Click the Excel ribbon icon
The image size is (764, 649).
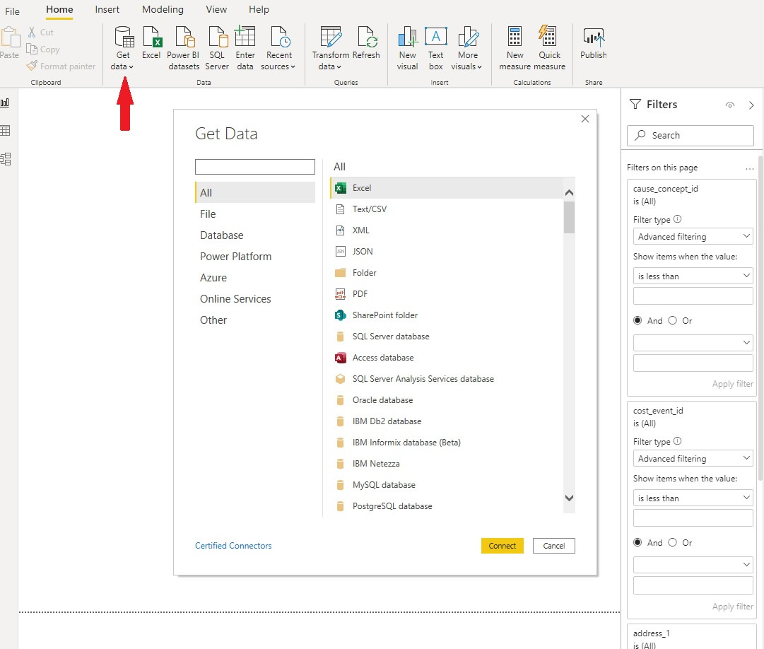151,43
